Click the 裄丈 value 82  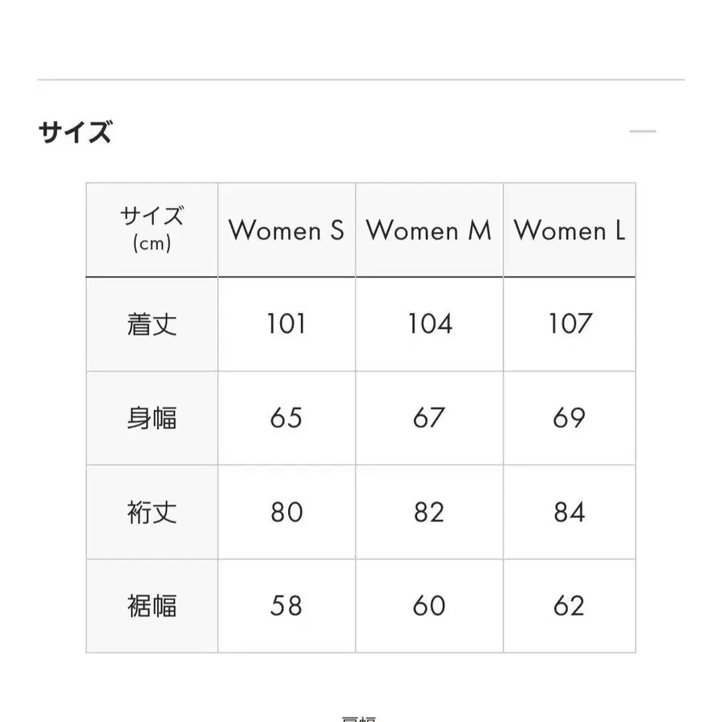(x=428, y=512)
